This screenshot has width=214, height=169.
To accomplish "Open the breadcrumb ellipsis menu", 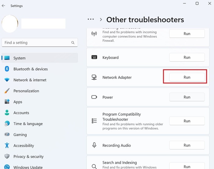I will point(91,19).
